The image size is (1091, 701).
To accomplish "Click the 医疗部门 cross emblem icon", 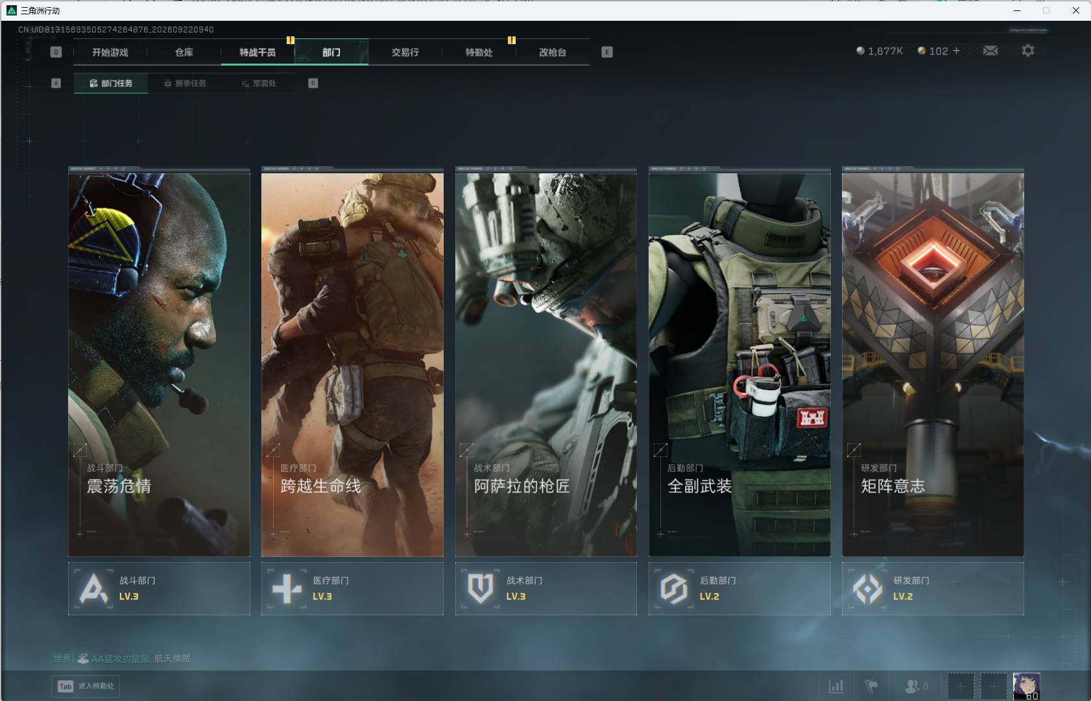I will [287, 589].
